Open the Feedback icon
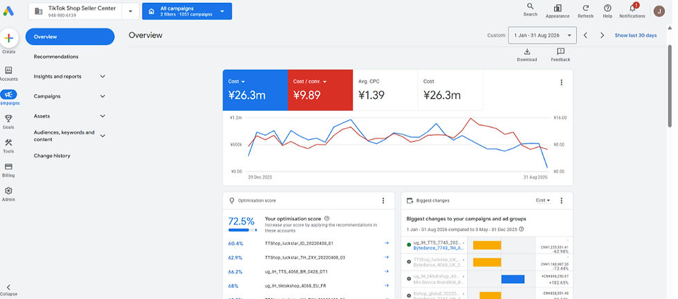 click(x=560, y=51)
